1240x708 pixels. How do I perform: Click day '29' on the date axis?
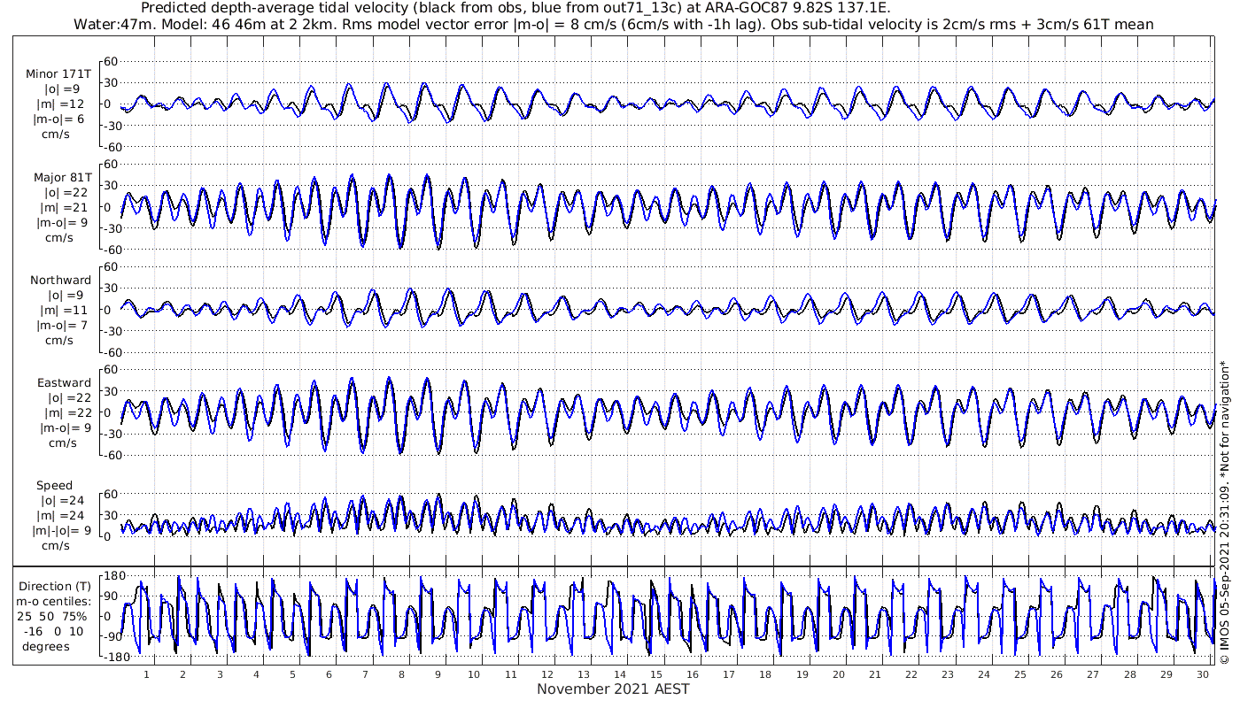point(1166,674)
